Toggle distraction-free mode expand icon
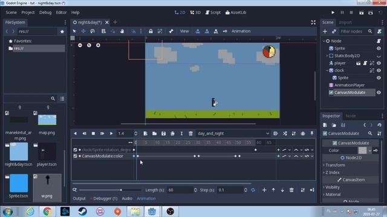 (313, 22)
